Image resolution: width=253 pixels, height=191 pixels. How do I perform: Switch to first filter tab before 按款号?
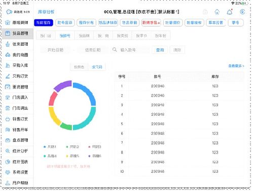tap(46, 36)
